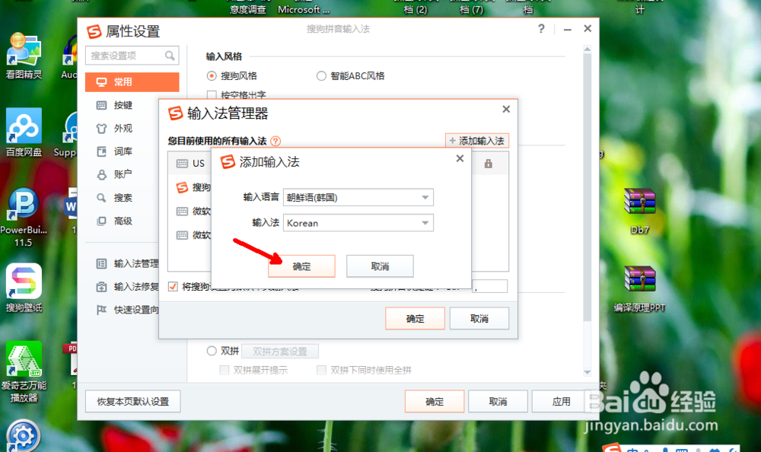Image resolution: width=761 pixels, height=452 pixels.
Task: Open the PowerBuilder 11.5 desktop icon
Action: pos(23,217)
